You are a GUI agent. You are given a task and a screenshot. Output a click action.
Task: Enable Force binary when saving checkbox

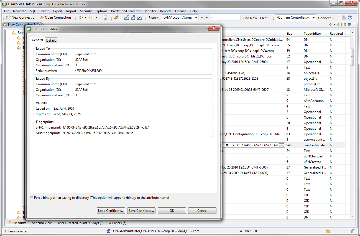pyautogui.click(x=32, y=198)
